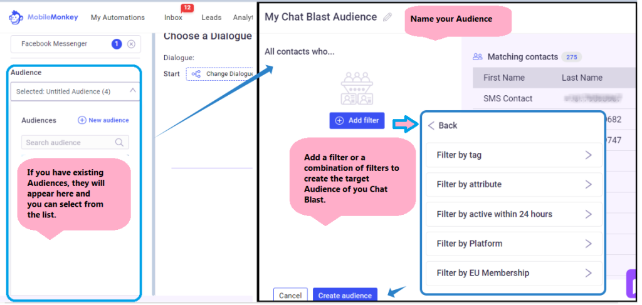Click the plus icon beside New audience

click(82, 120)
